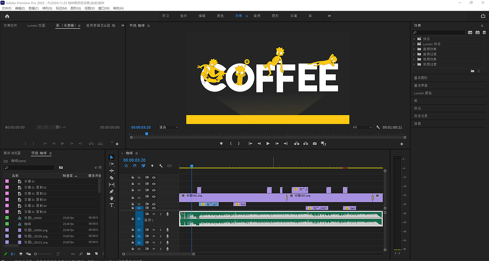The width and height of the screenshot is (489, 261).
Task: Open Program monitor settings wrench
Action: 378,127
